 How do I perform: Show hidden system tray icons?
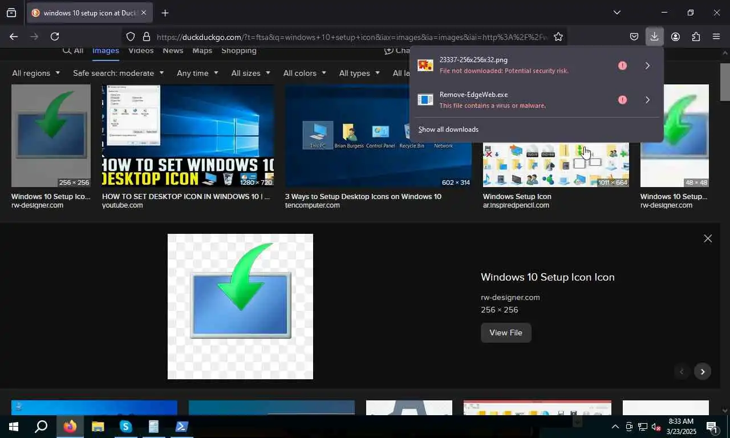(x=615, y=427)
